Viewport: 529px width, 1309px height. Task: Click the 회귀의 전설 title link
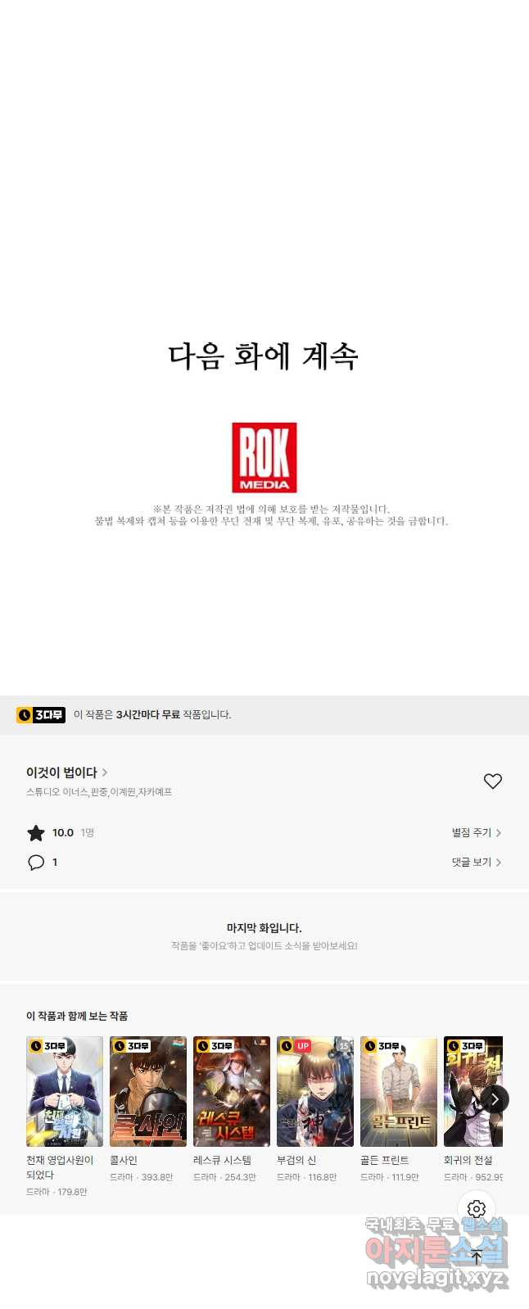point(468,1161)
